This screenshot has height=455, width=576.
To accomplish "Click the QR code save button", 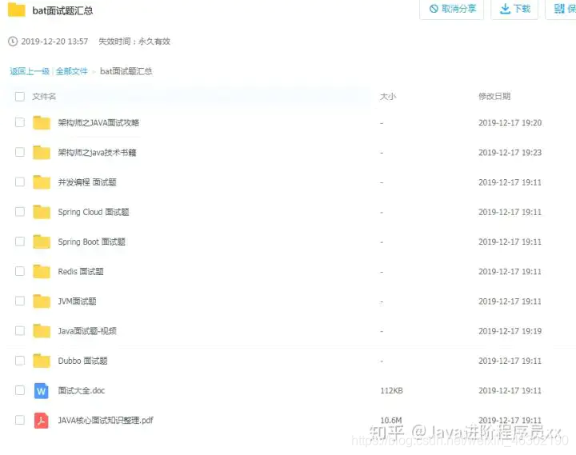I will point(562,9).
